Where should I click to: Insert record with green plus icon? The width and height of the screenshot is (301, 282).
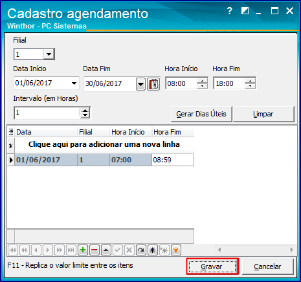click(83, 250)
